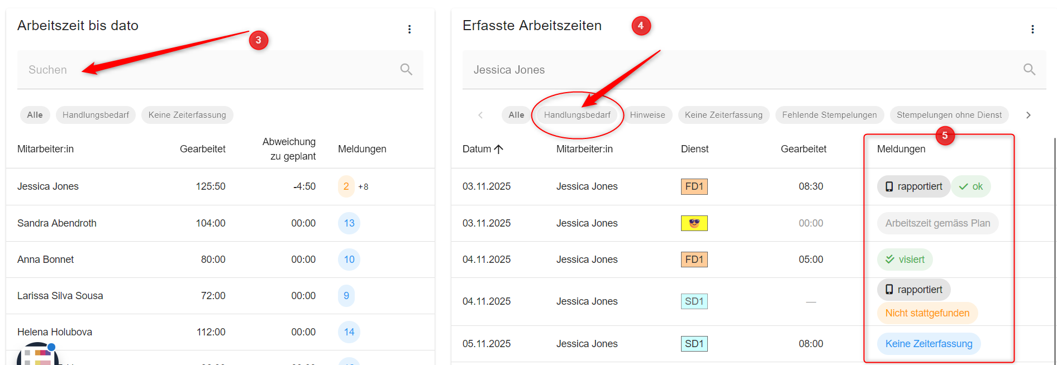
Task: Select the Stempelungen ohne Dienst filter chip
Action: [949, 115]
